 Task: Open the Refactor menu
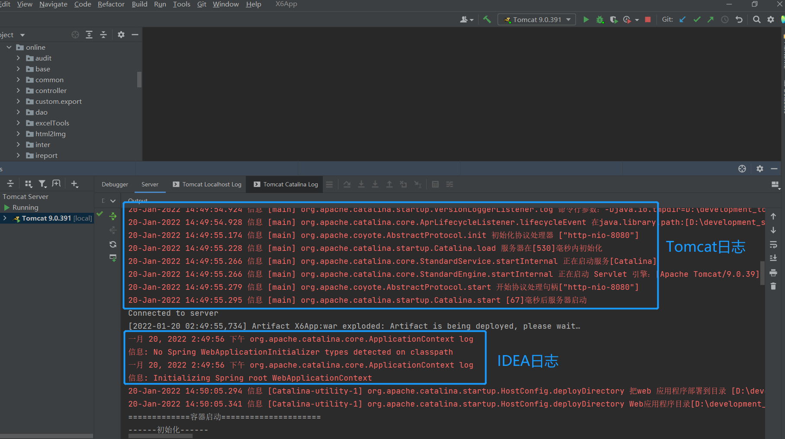click(111, 4)
